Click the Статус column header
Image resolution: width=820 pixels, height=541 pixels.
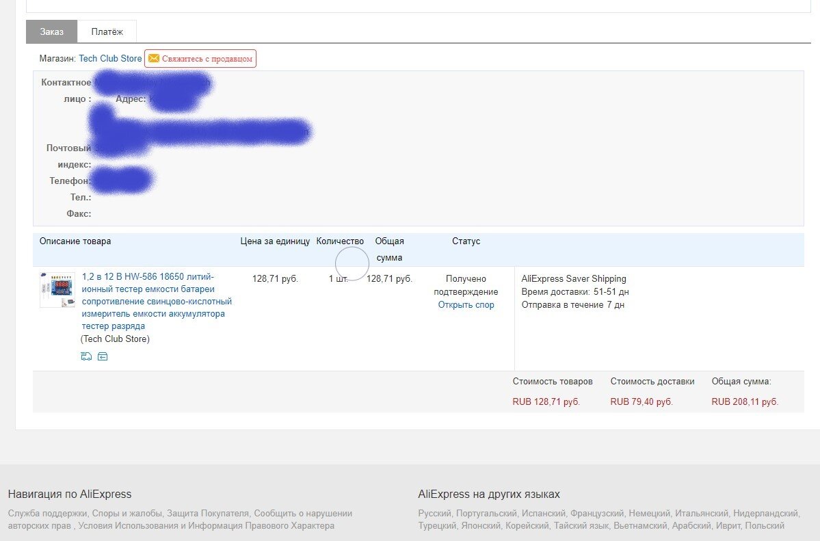point(466,241)
